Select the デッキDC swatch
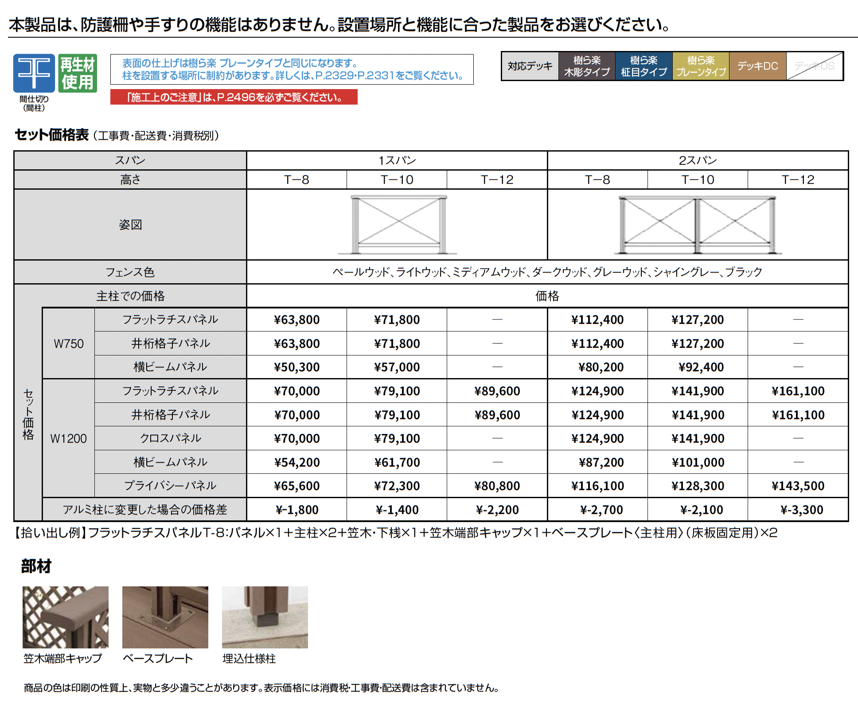The height and width of the screenshot is (718, 858). pyautogui.click(x=757, y=66)
